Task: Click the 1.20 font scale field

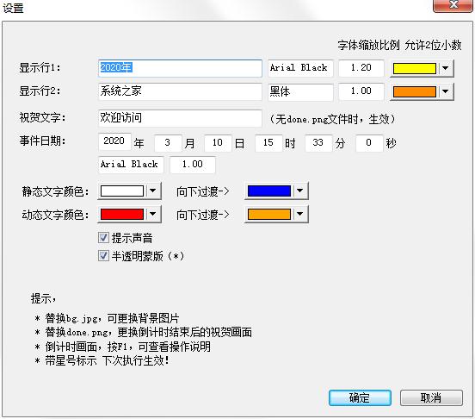Action: pos(361,68)
